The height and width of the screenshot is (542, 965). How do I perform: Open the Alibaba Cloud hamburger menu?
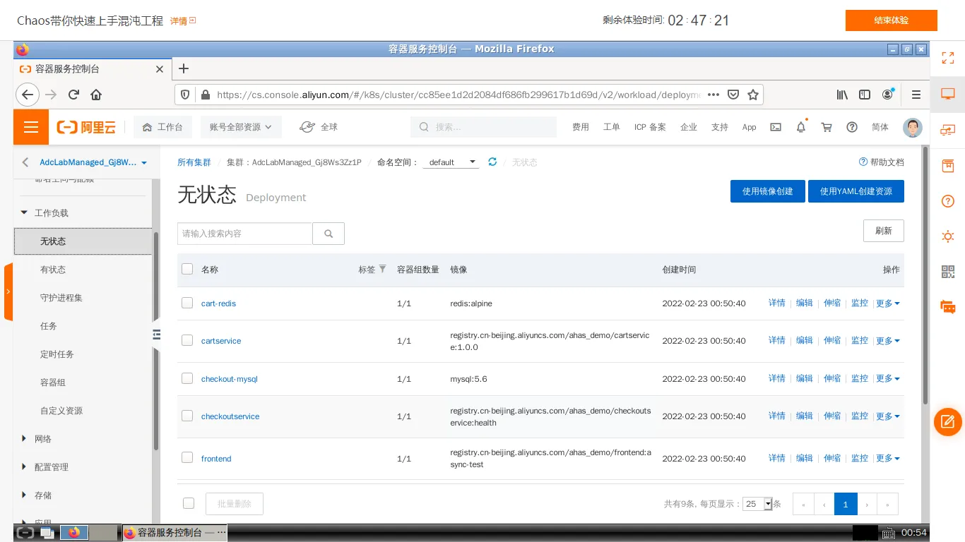click(x=30, y=127)
